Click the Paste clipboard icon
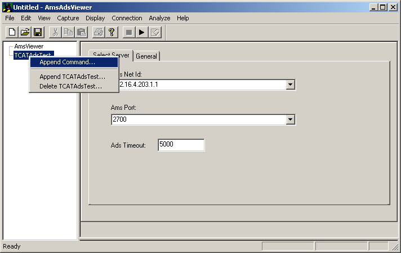 81,33
